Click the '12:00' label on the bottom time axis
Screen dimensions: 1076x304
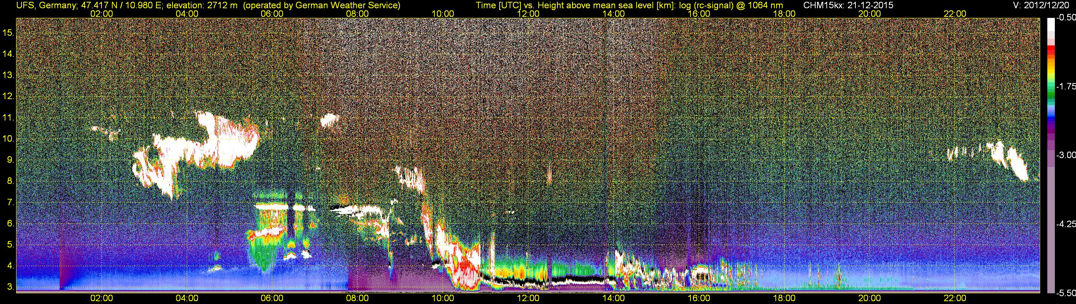click(x=528, y=298)
